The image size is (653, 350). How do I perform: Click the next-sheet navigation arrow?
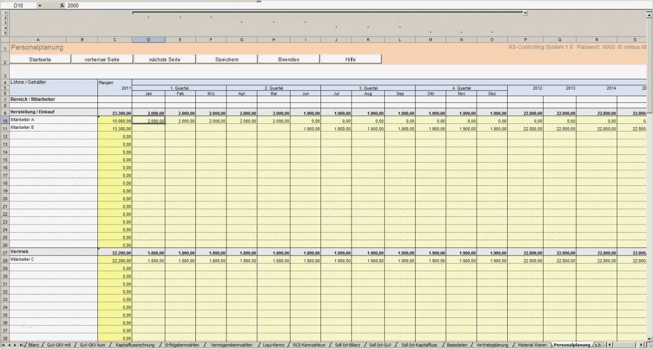15,345
